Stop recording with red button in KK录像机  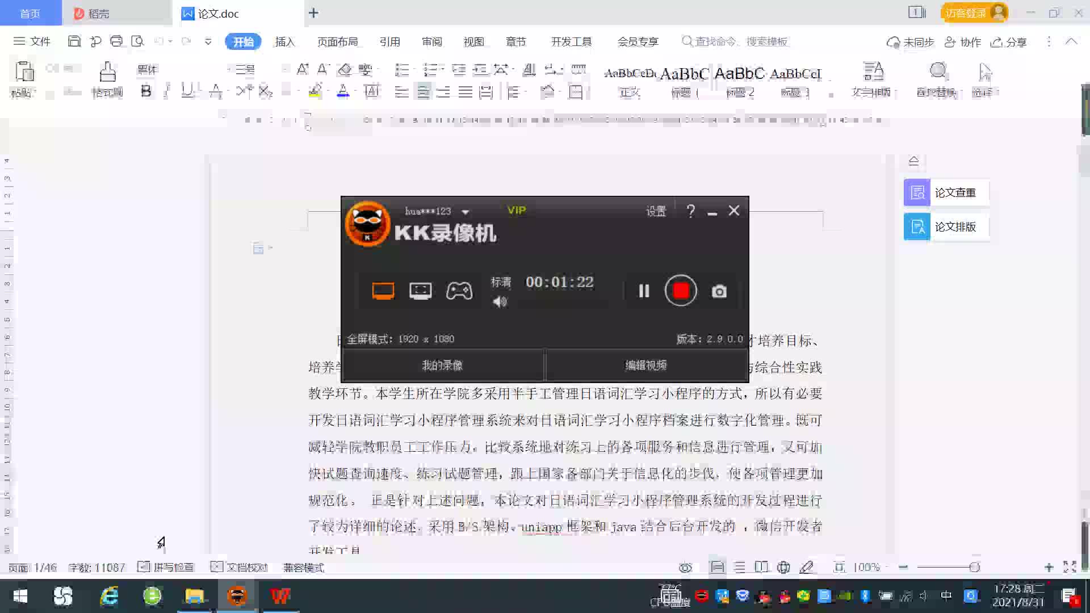(x=681, y=291)
